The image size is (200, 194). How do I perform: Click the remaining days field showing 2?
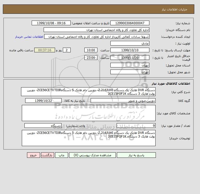pos(67,50)
